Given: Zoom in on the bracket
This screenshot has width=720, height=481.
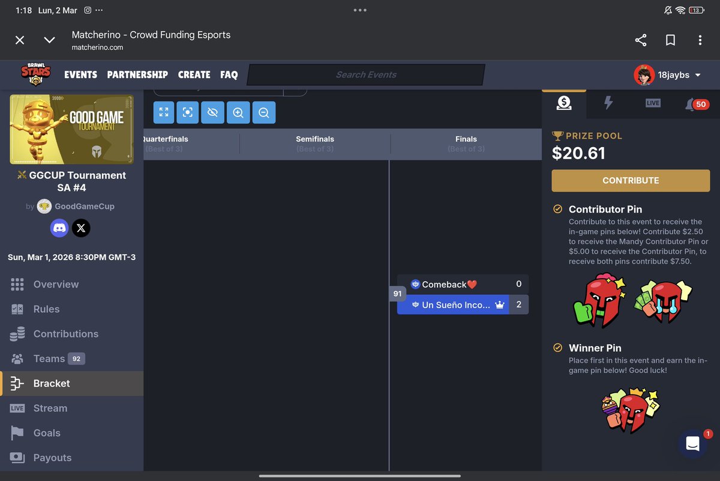Looking at the screenshot, I should point(238,112).
